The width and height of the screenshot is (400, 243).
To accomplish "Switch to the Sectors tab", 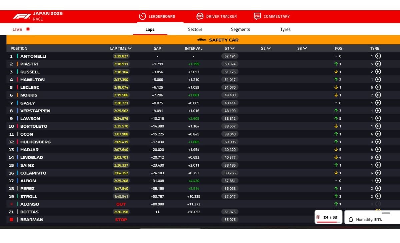I will 195,29.
